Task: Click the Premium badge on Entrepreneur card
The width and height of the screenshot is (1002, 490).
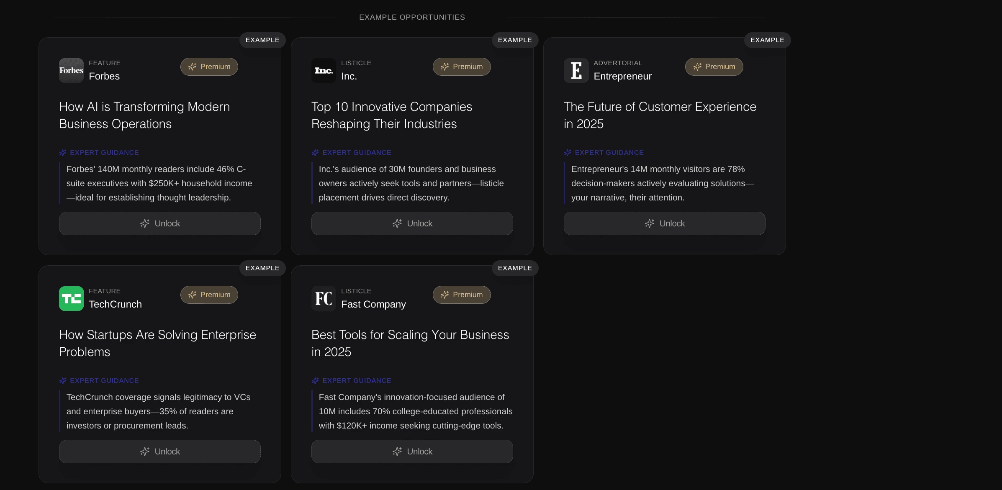Action: point(714,67)
